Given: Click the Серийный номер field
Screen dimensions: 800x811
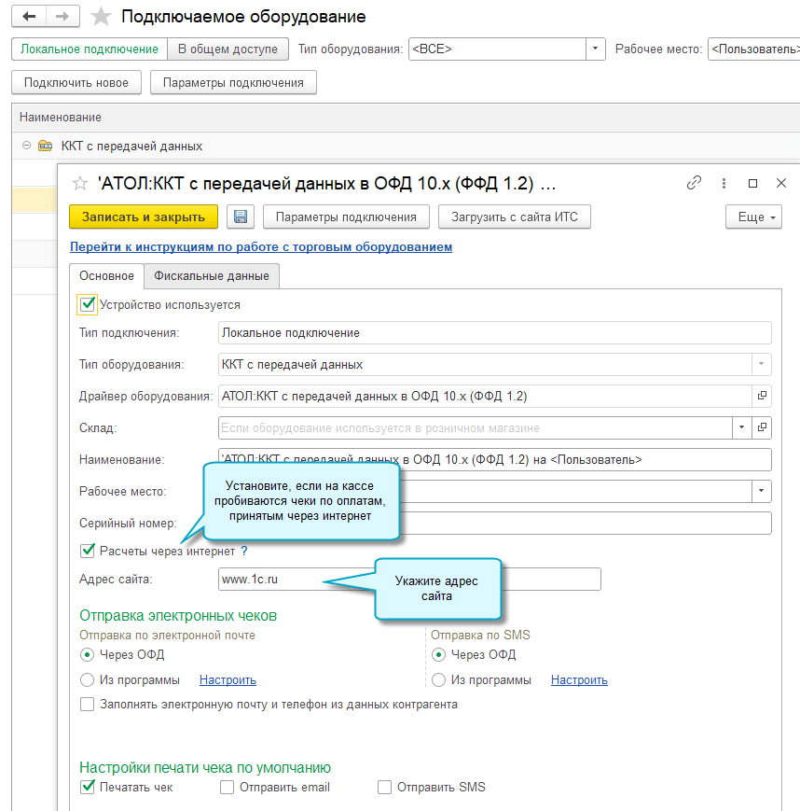Looking at the screenshot, I should pyautogui.click(x=494, y=523).
